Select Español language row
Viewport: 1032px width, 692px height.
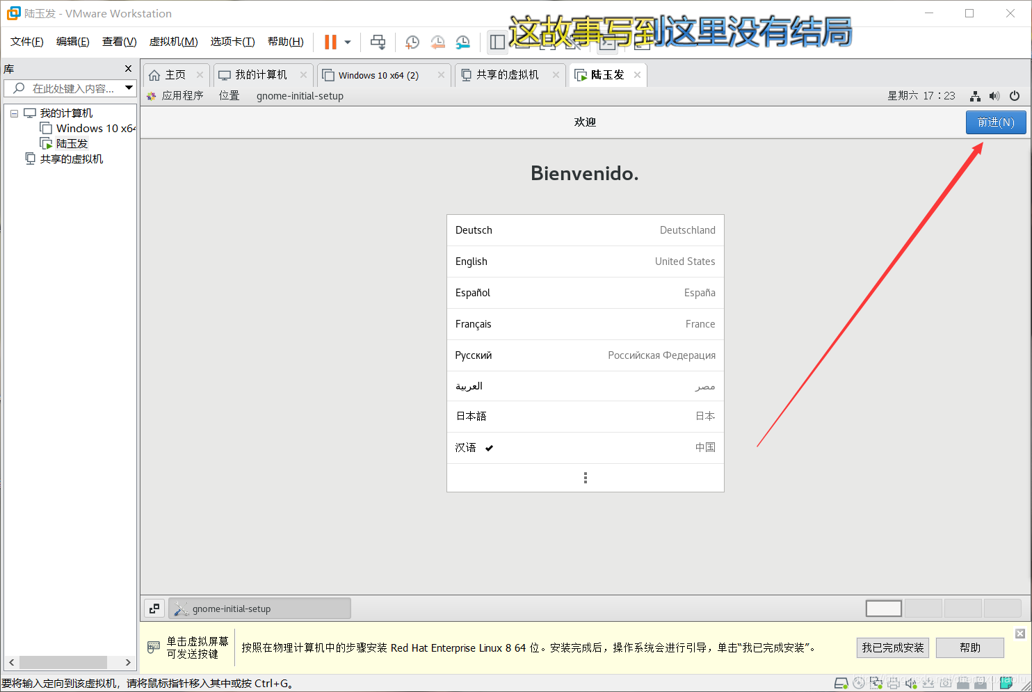[x=586, y=293]
